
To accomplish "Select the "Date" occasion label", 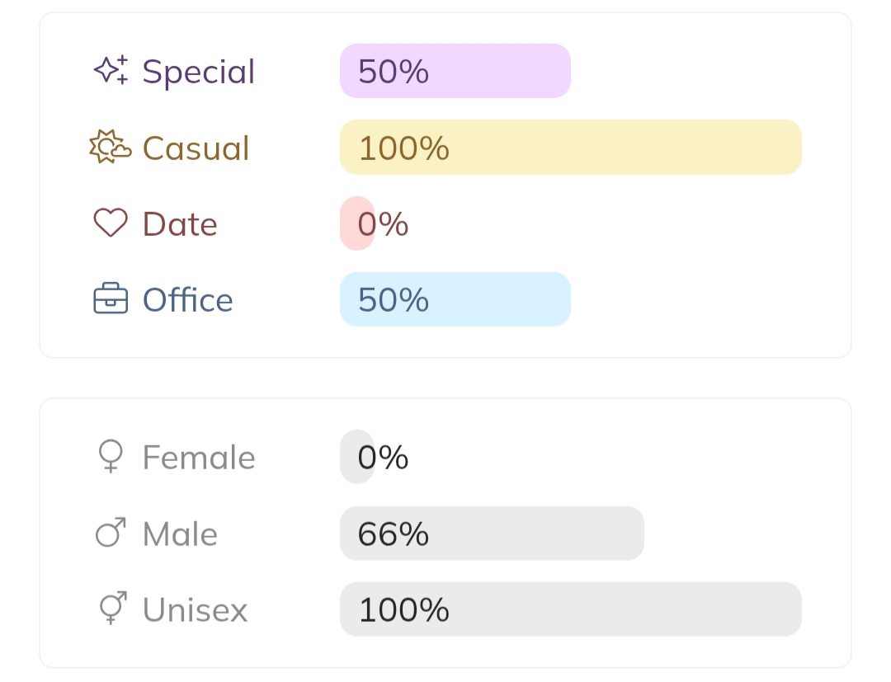I will pyautogui.click(x=180, y=224).
